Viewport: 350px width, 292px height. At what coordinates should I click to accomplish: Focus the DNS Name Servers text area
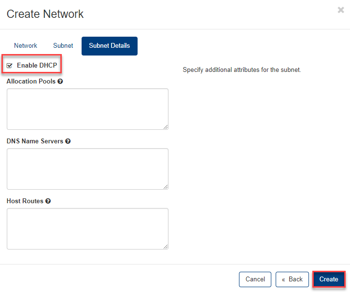(87, 168)
